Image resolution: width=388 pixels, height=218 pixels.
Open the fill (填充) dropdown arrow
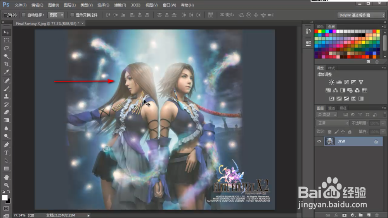coord(383,131)
